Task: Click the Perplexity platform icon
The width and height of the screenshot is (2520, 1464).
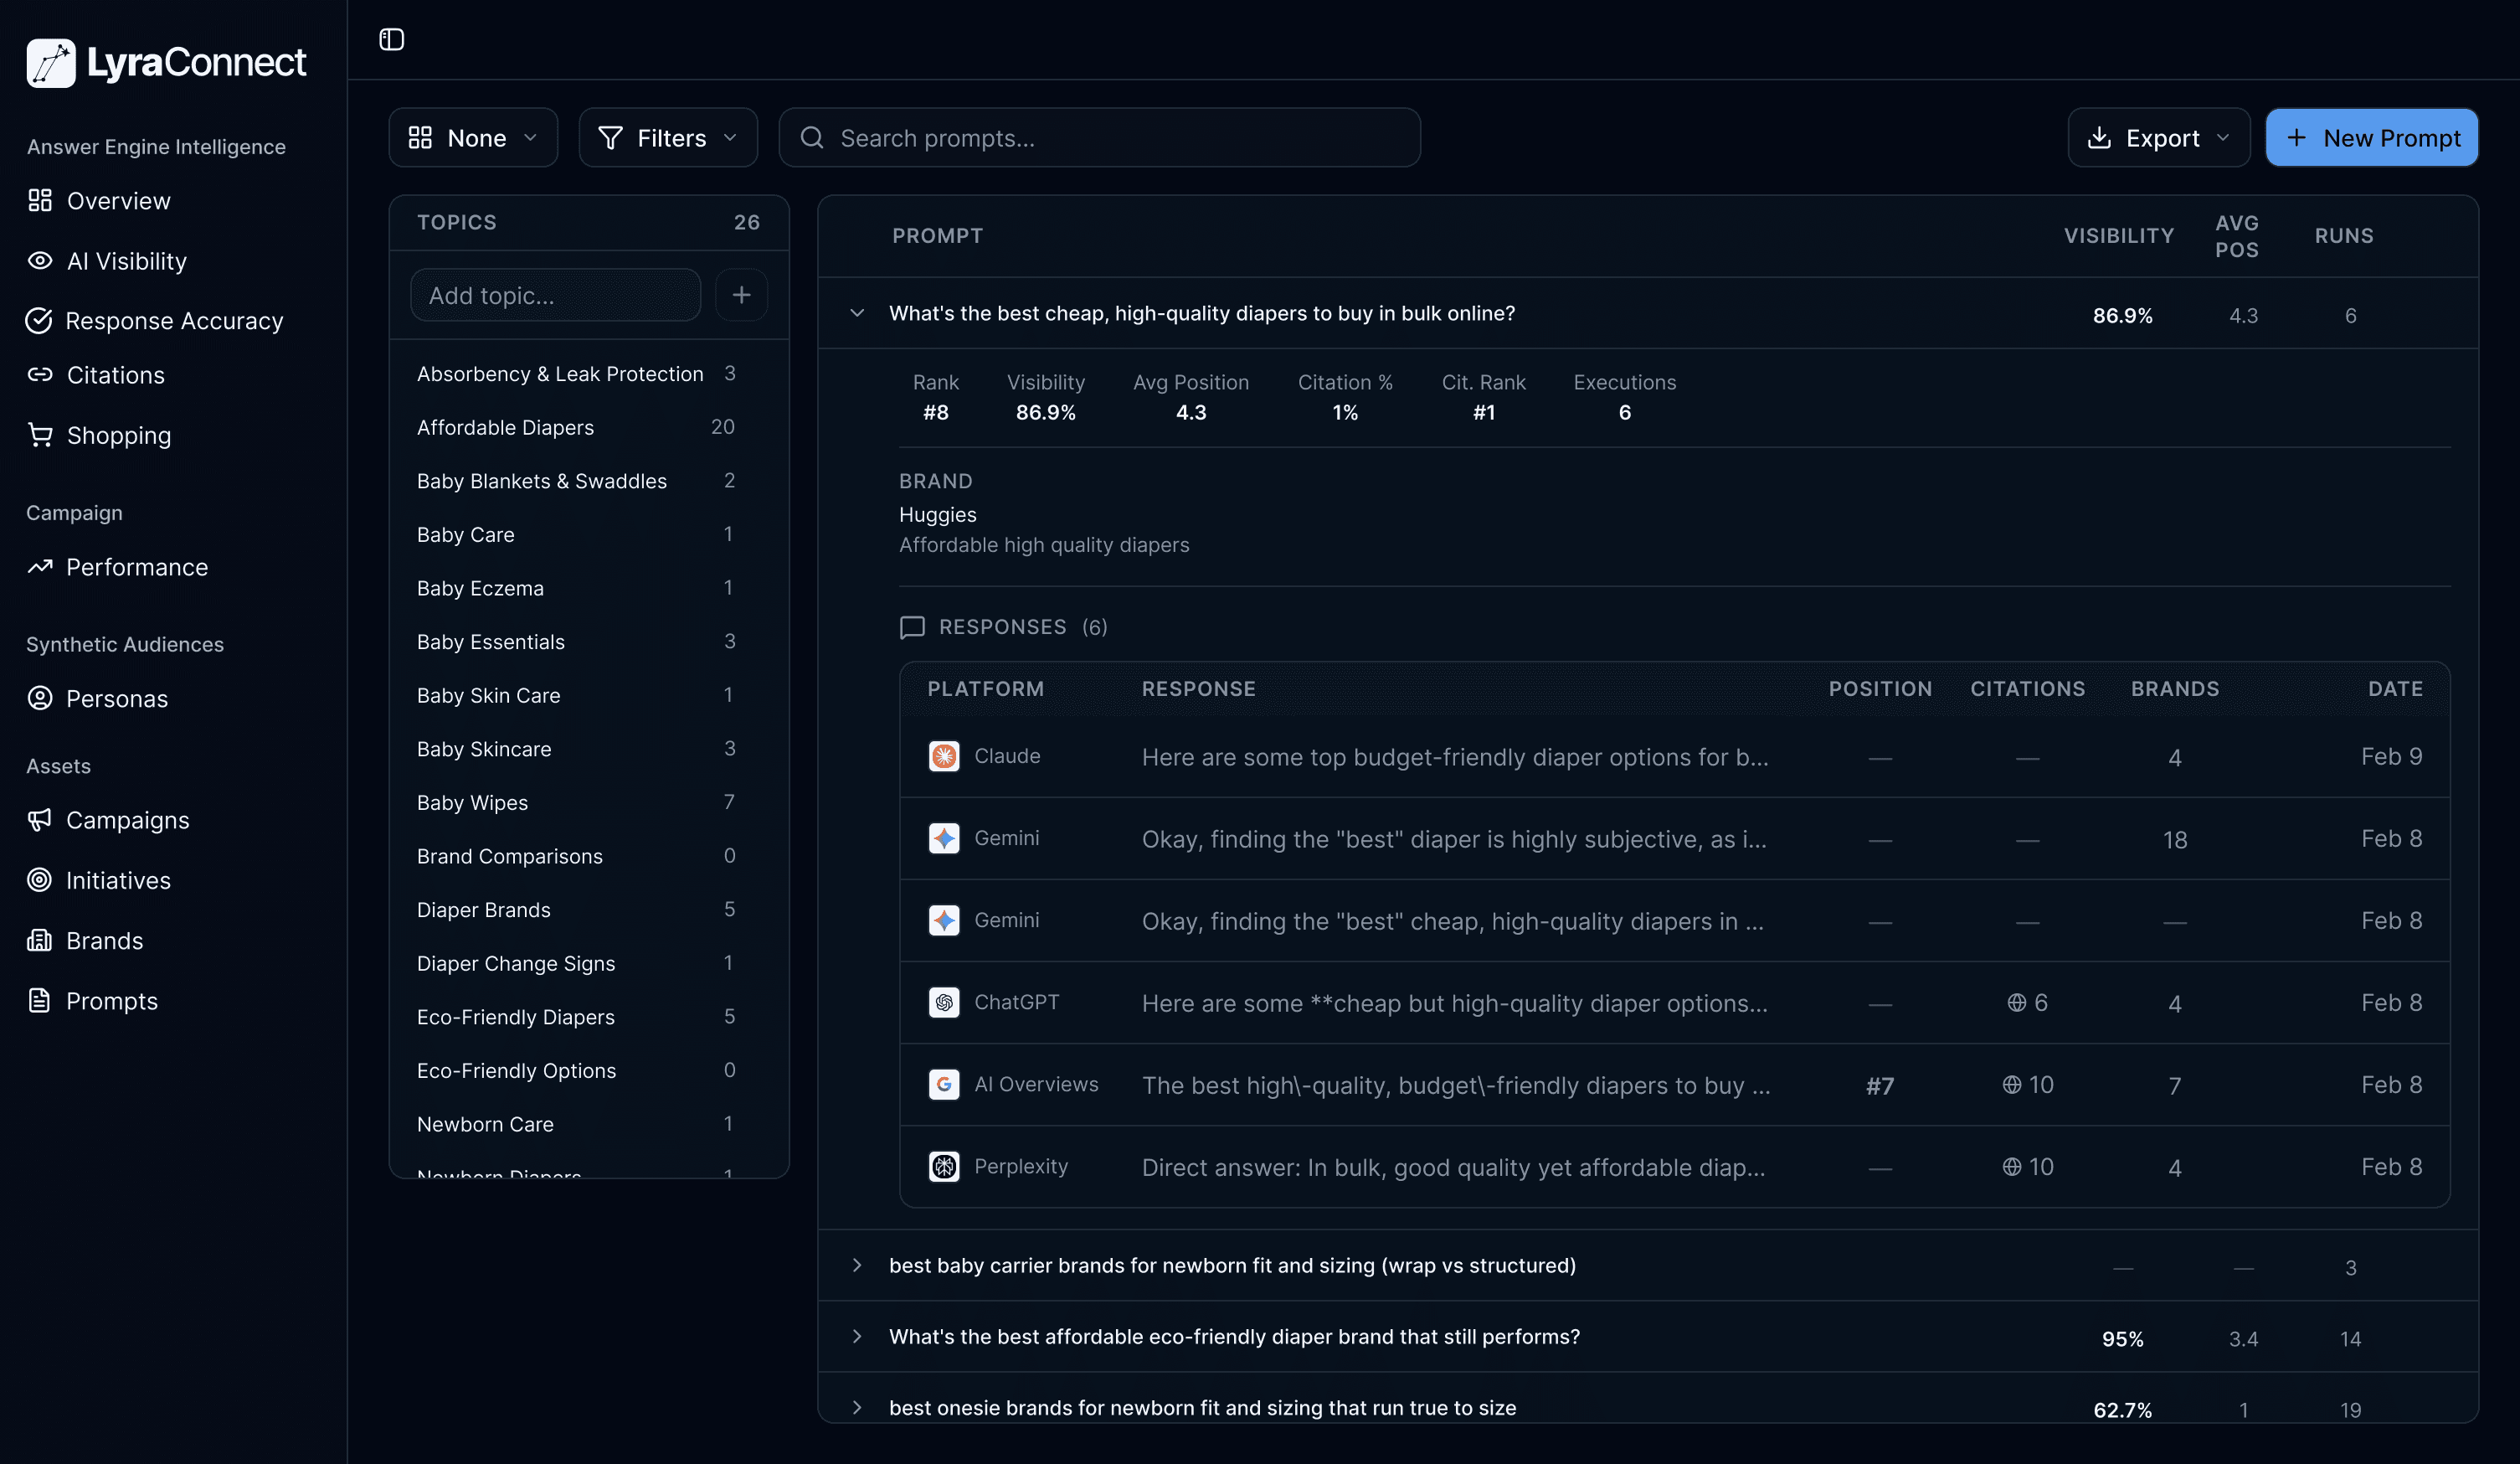Action: (943, 1166)
